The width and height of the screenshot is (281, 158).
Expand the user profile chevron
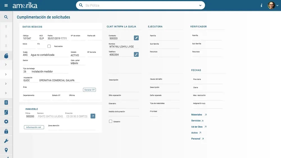coord(277,5)
